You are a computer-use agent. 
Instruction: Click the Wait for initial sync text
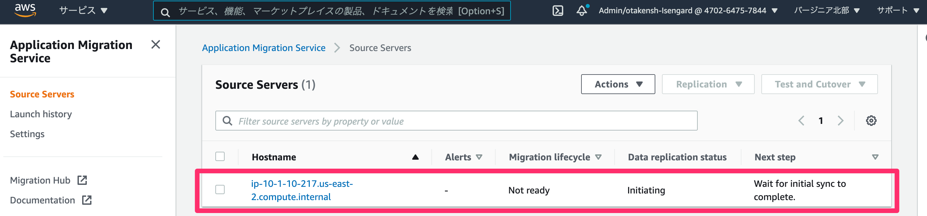click(x=799, y=190)
